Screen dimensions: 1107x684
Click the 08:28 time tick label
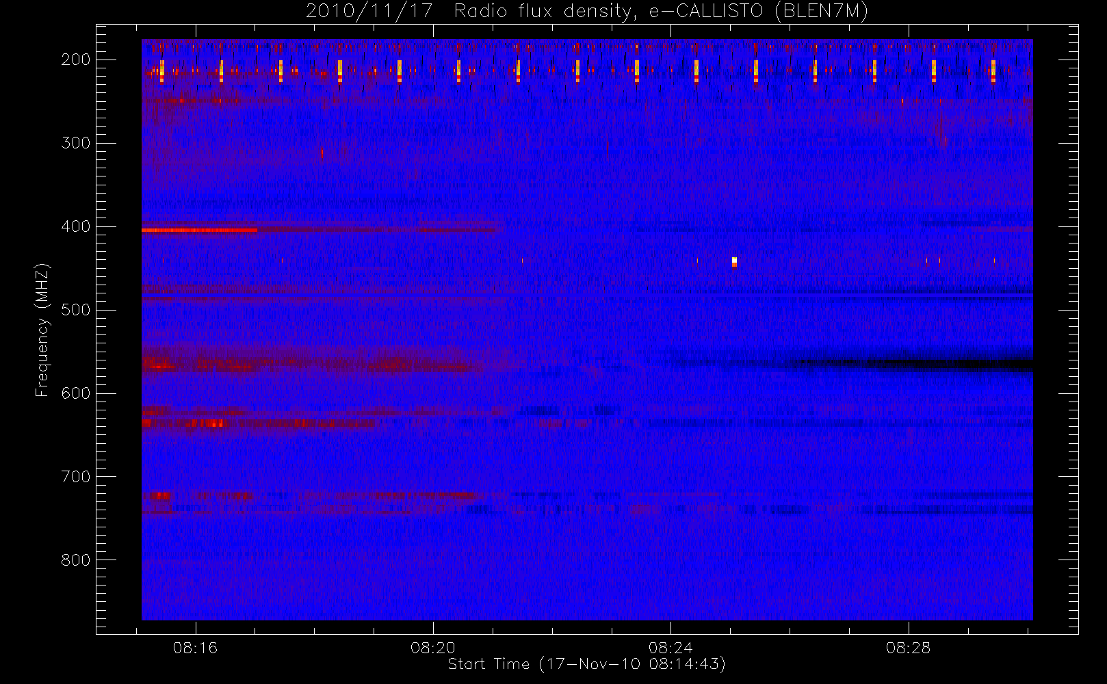pyautogui.click(x=908, y=648)
